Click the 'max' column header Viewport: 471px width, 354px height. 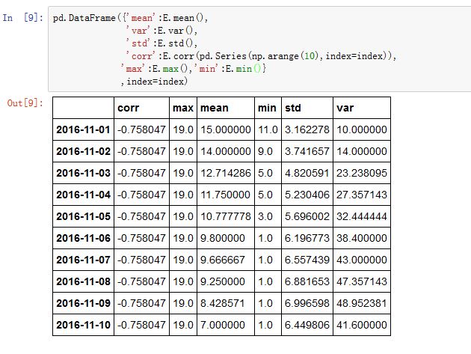182,109
